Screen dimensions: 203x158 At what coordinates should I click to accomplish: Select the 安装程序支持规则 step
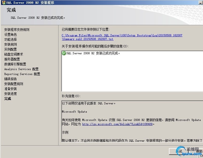coord(17,30)
